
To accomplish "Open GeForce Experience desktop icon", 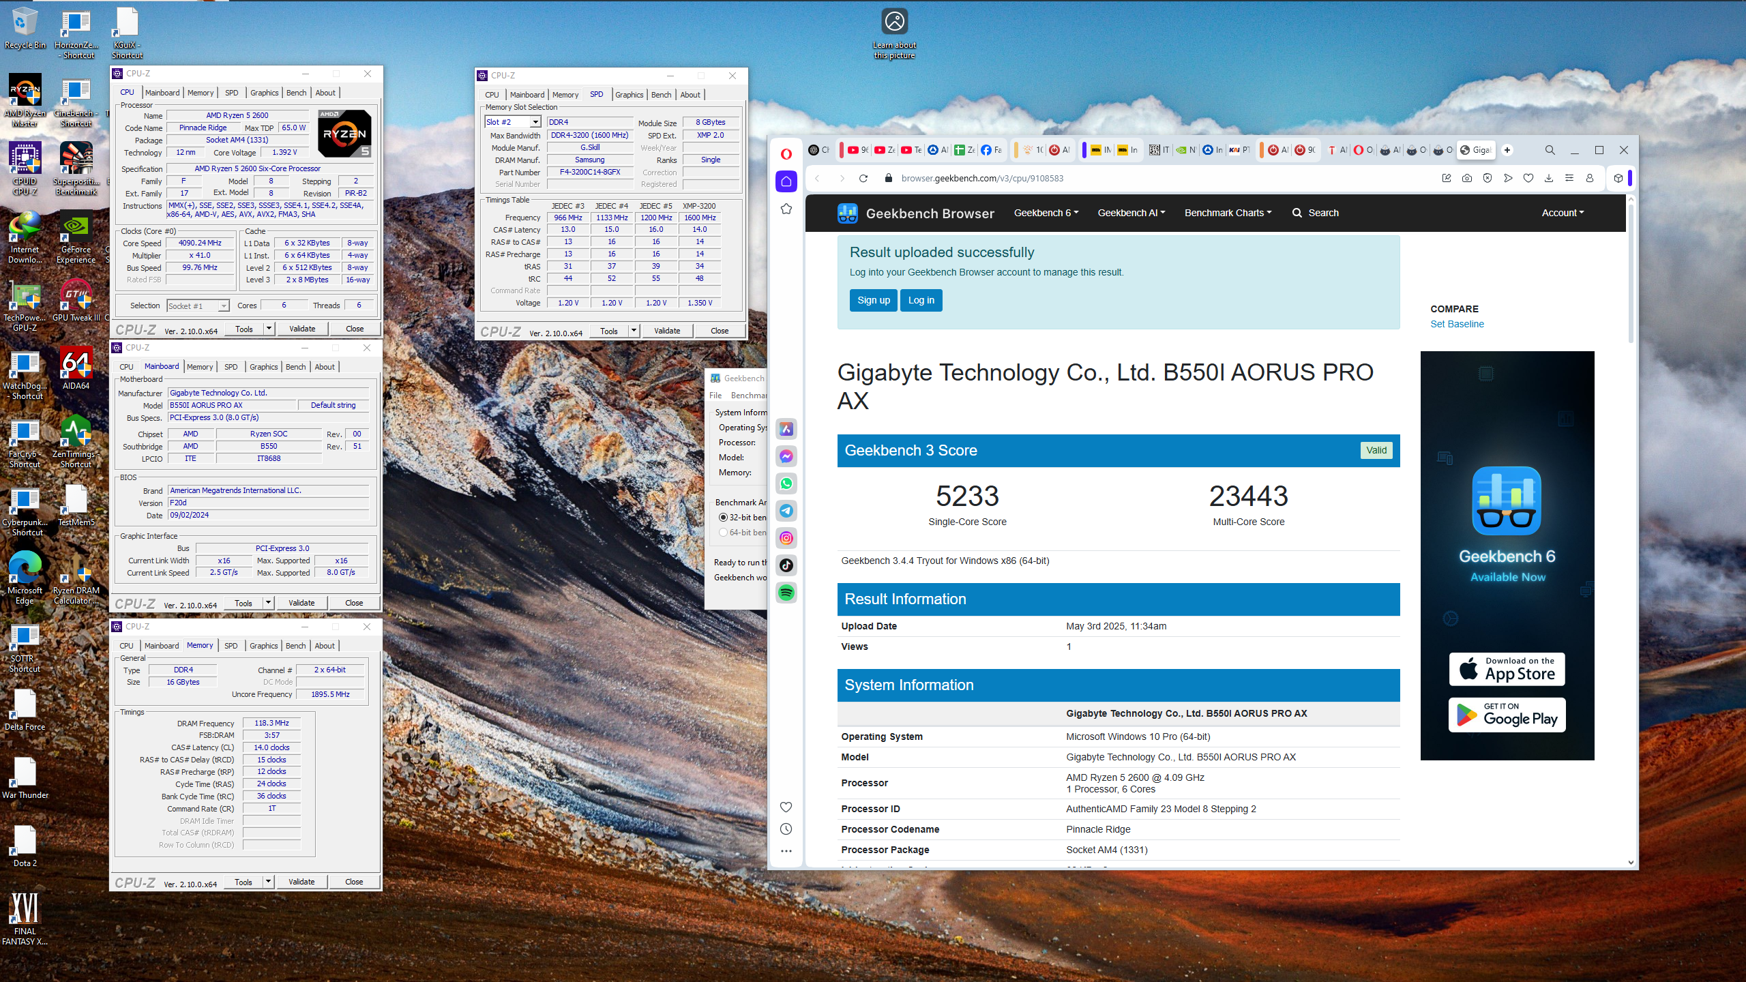I will (76, 237).
